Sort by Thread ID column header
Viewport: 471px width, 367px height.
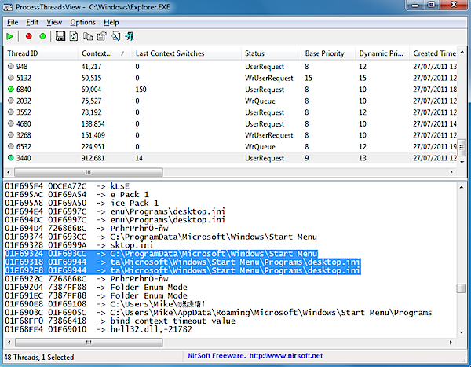click(x=41, y=53)
